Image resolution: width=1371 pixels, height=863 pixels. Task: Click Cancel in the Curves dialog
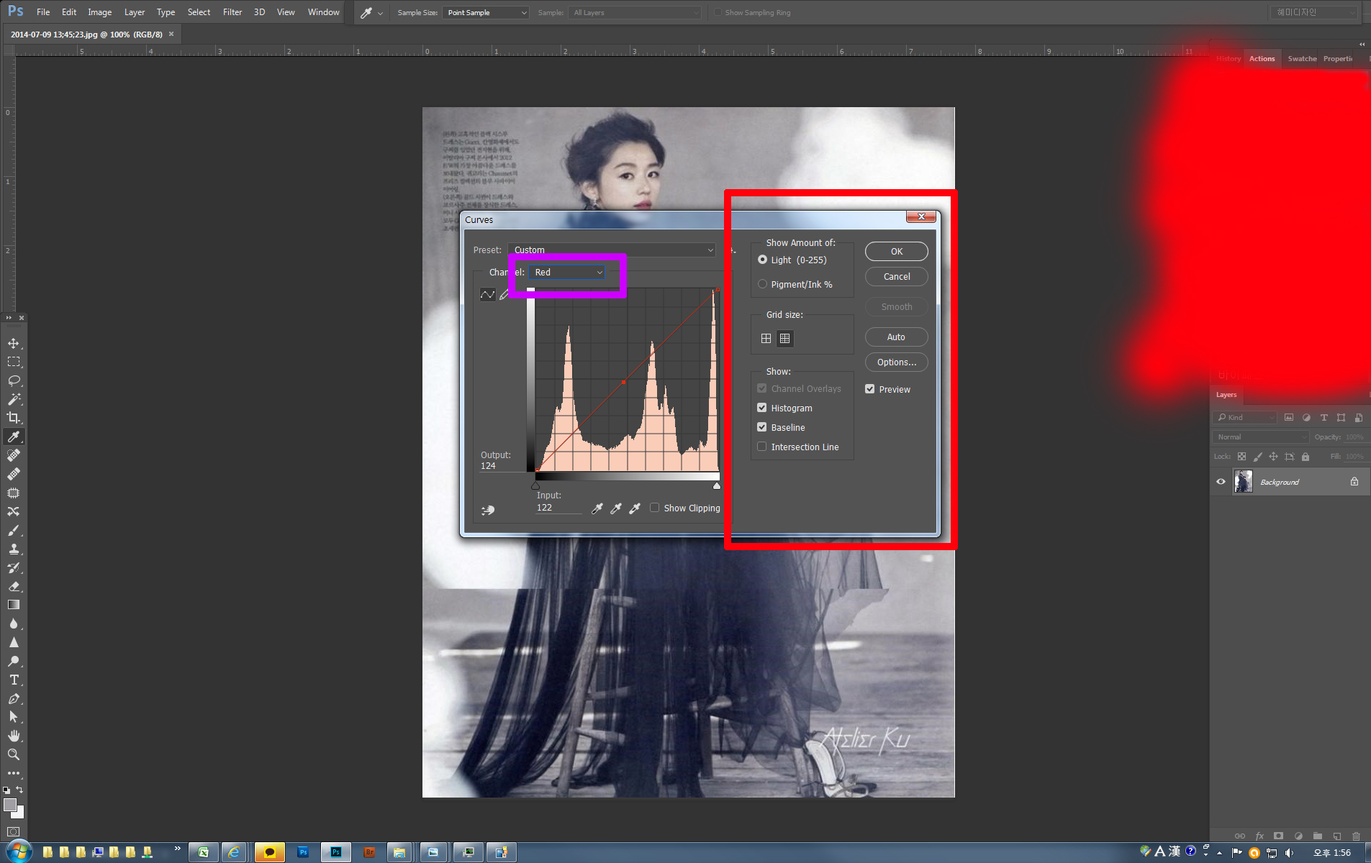[x=896, y=277]
